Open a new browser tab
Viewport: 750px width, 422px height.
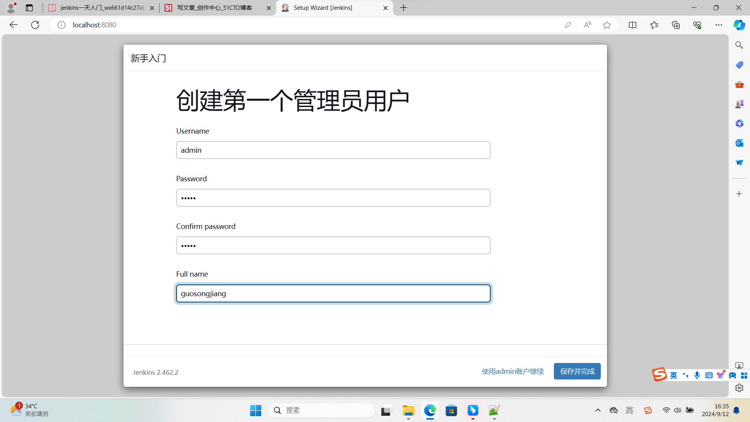tap(404, 8)
